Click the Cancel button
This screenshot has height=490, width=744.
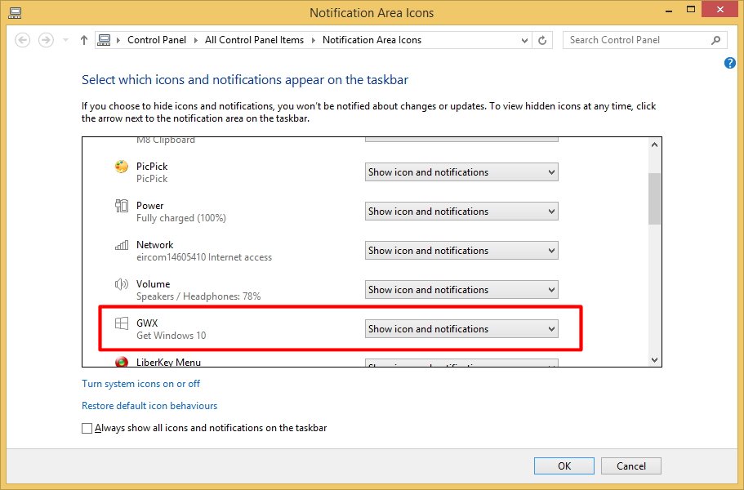631,465
